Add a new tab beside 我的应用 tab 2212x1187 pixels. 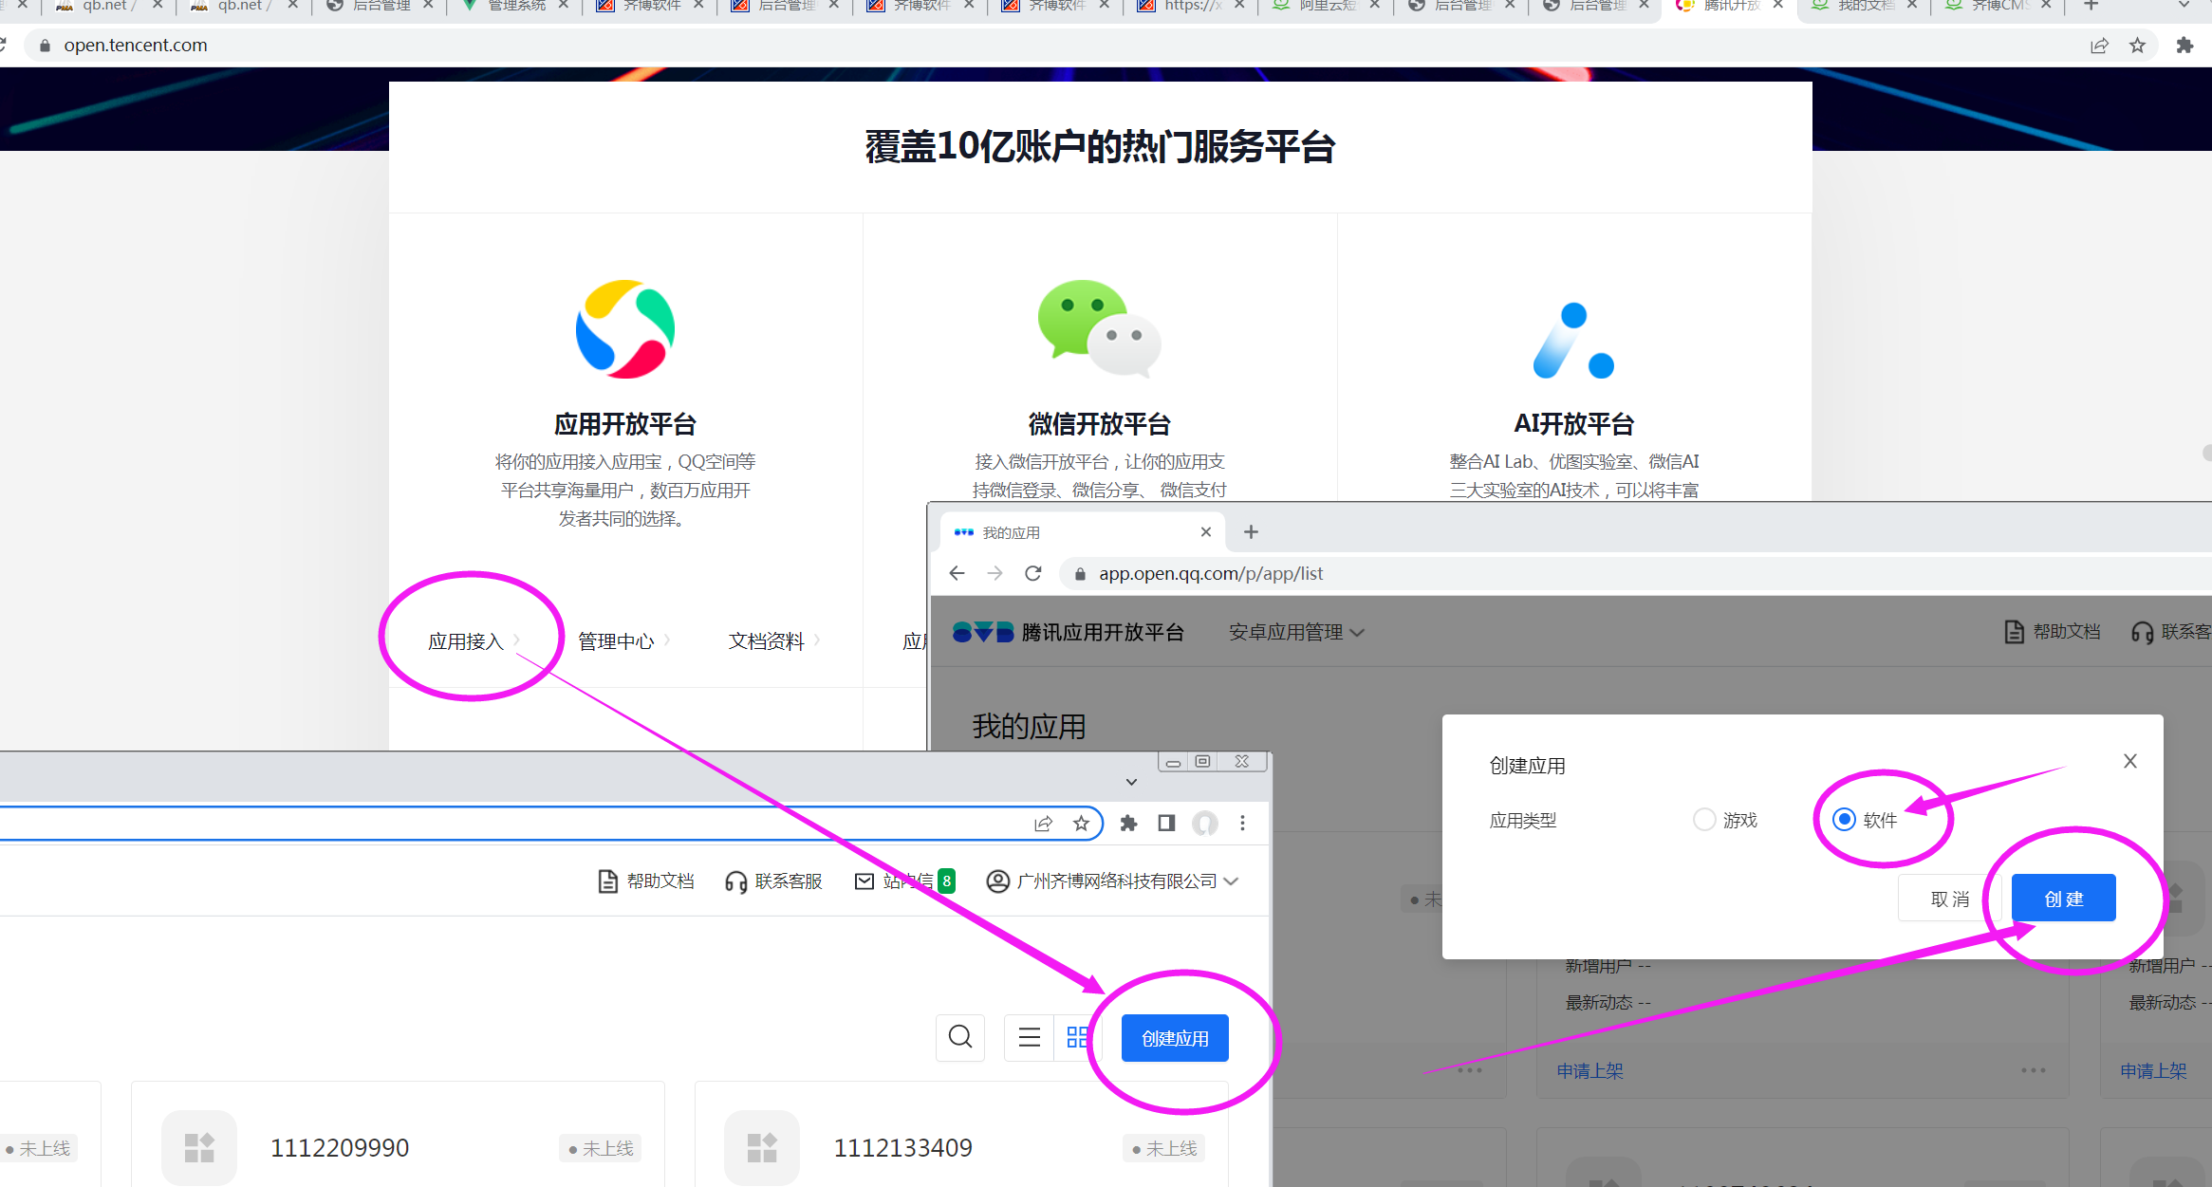pyautogui.click(x=1251, y=532)
